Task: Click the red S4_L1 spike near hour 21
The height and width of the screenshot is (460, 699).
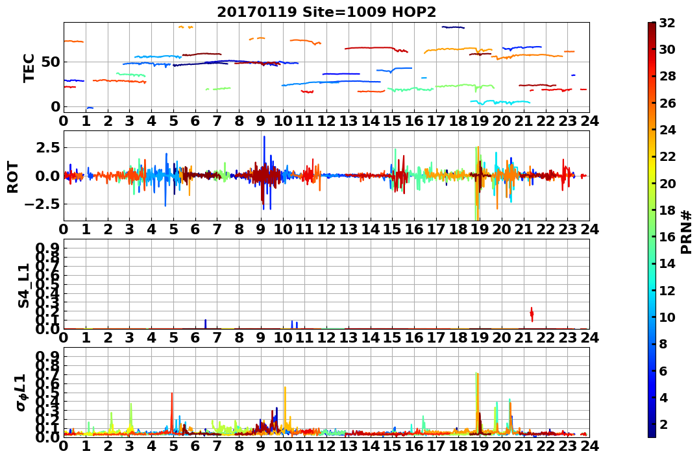Action: point(532,314)
